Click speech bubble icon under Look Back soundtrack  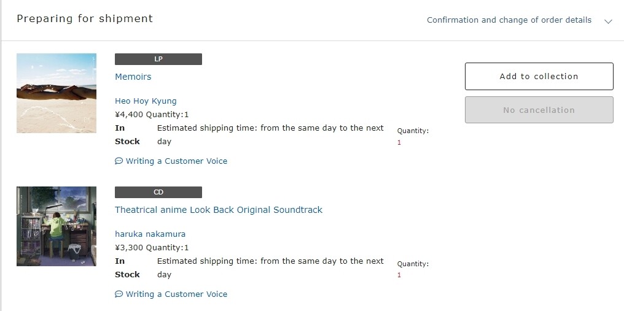coord(119,294)
